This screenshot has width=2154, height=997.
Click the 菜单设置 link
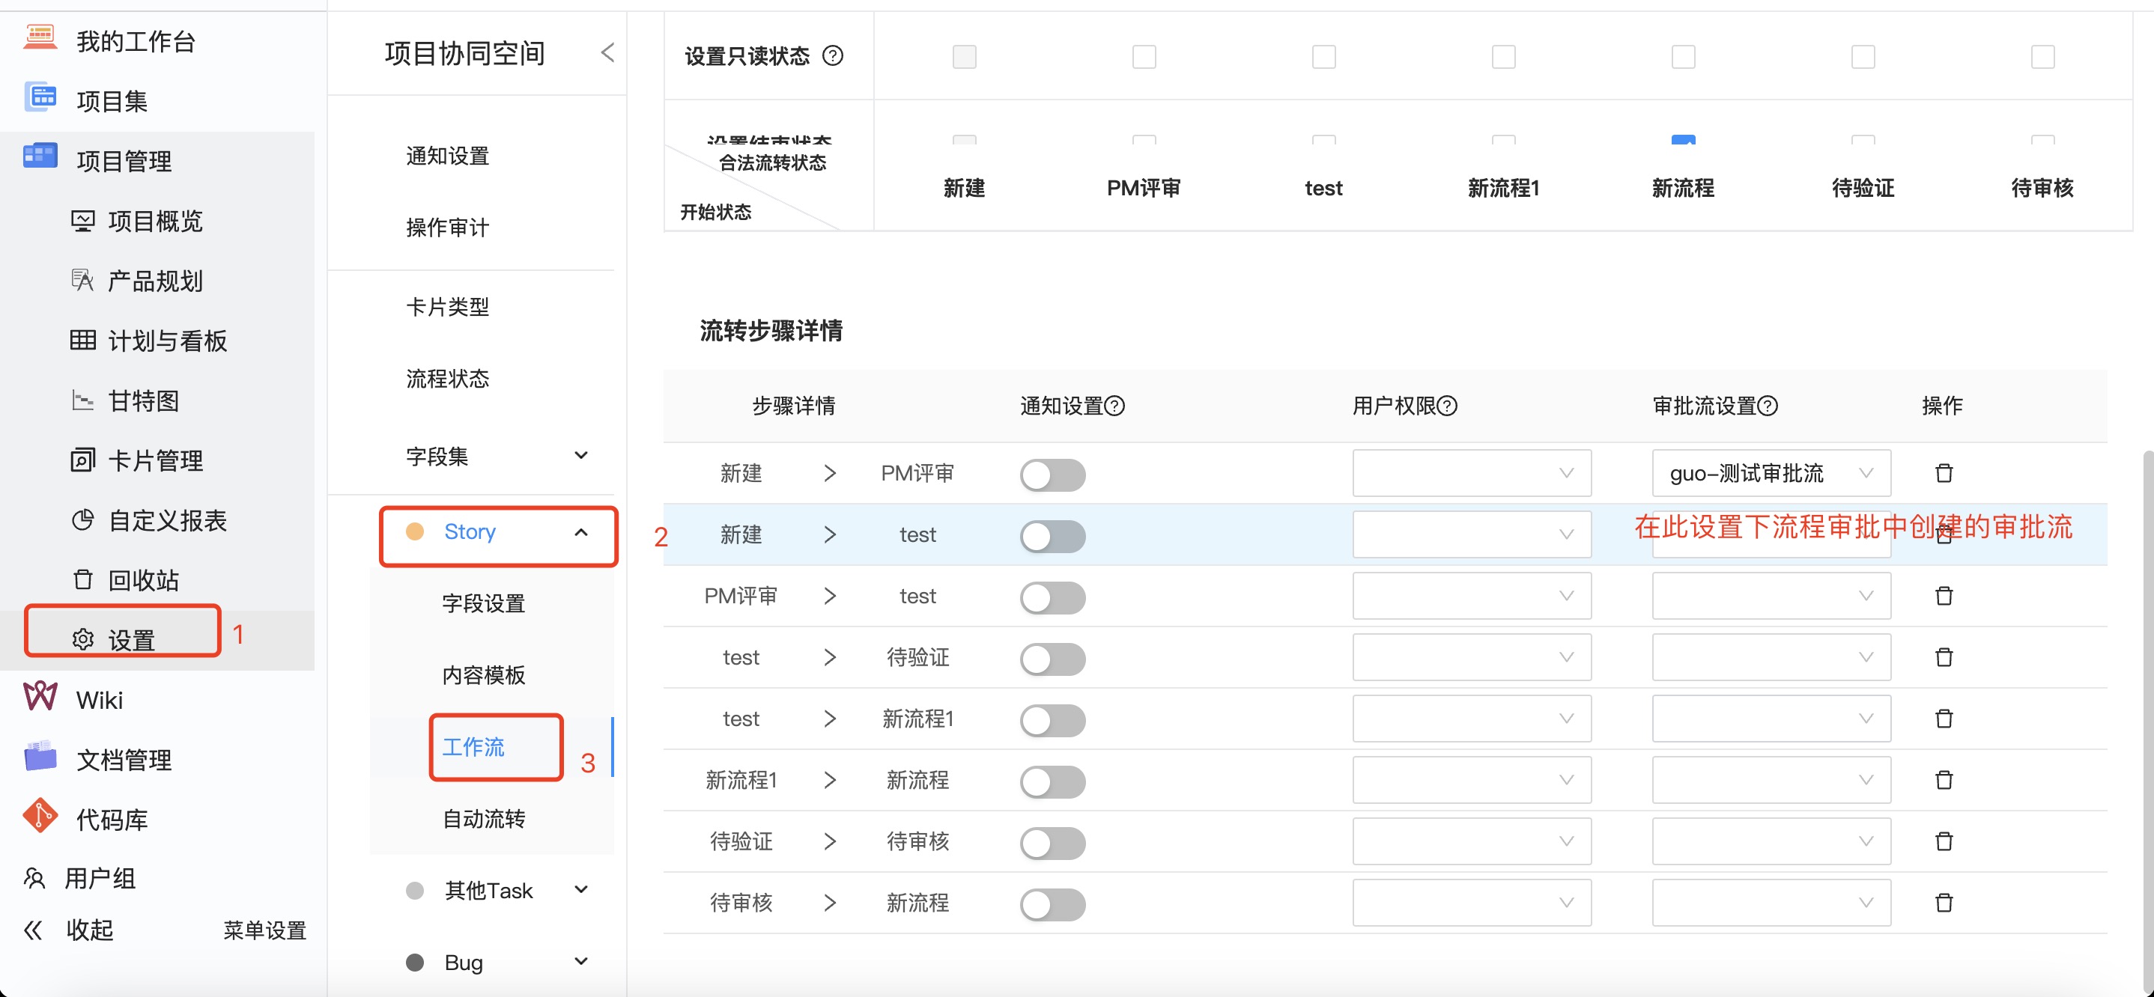click(x=264, y=930)
